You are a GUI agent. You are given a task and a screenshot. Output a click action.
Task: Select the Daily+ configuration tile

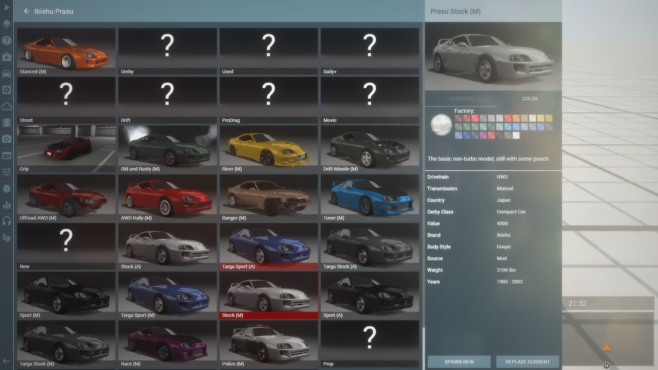pos(370,51)
